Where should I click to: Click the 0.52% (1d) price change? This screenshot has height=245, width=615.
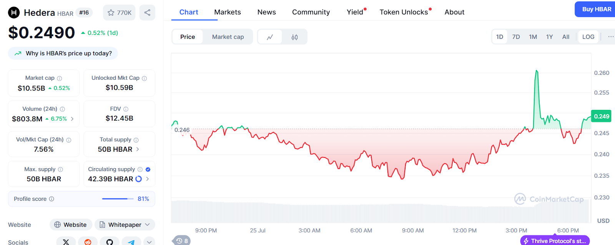[x=100, y=33]
